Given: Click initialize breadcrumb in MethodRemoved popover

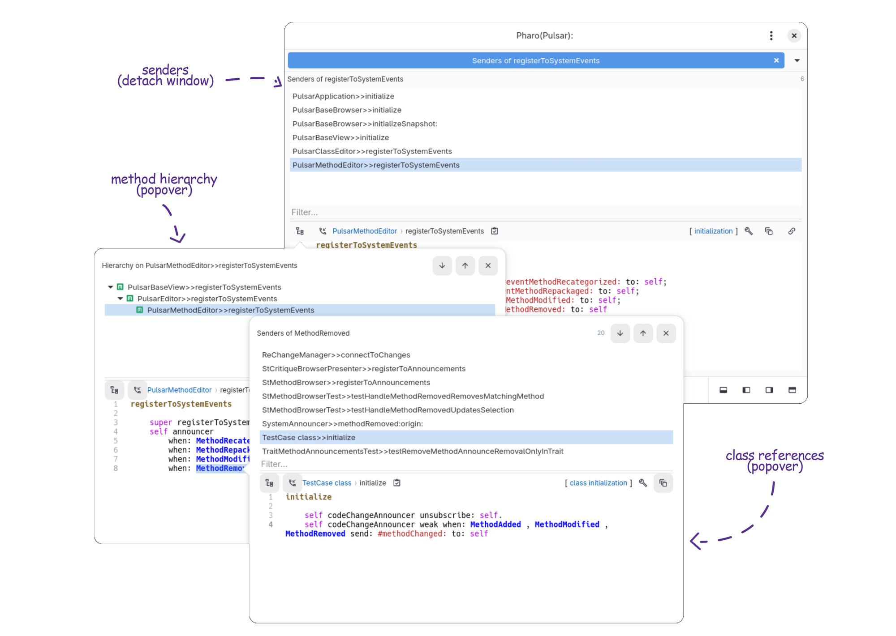Looking at the screenshot, I should [x=372, y=483].
